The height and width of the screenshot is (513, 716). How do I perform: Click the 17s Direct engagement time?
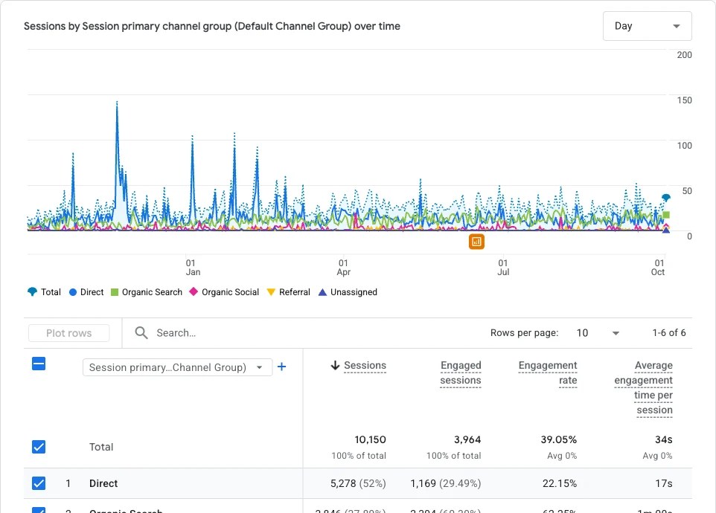(x=664, y=483)
